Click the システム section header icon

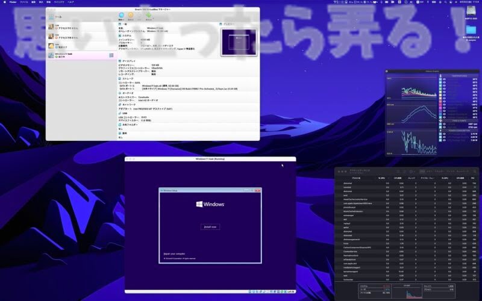pos(120,36)
